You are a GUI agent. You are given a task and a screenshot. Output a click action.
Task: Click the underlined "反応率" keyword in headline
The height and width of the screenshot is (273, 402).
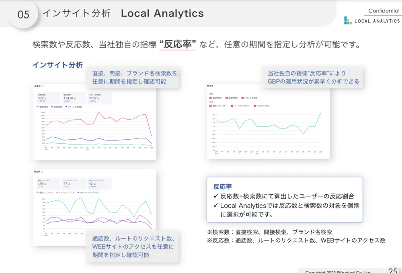(177, 44)
